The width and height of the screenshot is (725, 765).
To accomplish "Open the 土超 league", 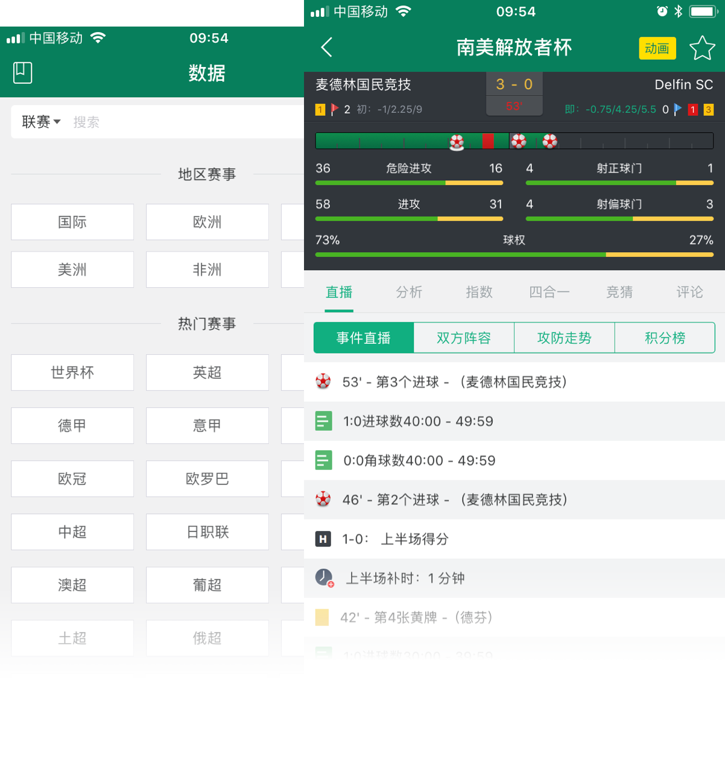I will tap(72, 638).
